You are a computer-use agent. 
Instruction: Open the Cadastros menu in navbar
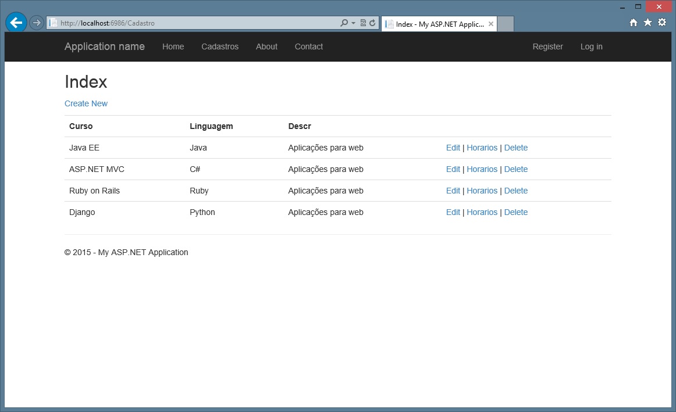coord(220,46)
